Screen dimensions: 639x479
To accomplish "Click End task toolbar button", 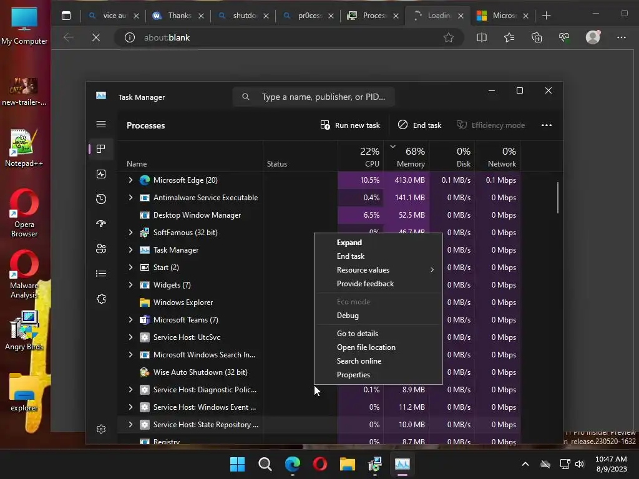I will click(x=419, y=125).
